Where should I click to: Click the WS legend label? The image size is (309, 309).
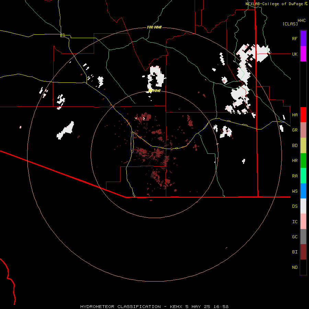(x=295, y=191)
